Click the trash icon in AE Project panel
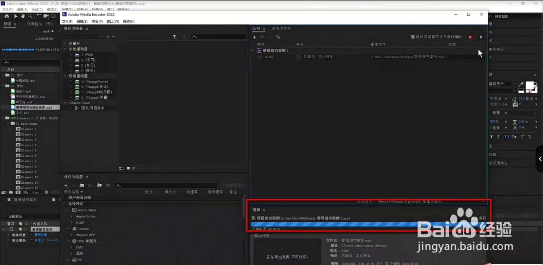 (x=47, y=192)
